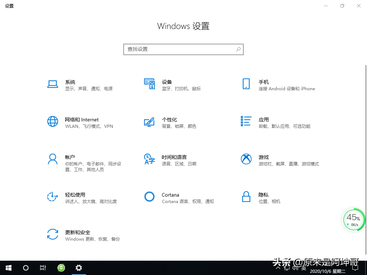Image resolution: width=367 pixels, height=275 pixels.
Task: Select the Cortana category title
Action: [170, 195]
